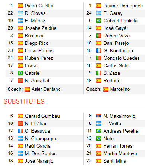Click the Portuguese flag beside Gonçalo Guedes
The image size is (145, 166).
pyautogui.click(x=99, y=58)
